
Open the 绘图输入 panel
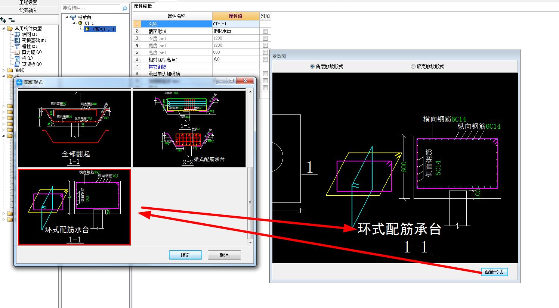coord(28,10)
